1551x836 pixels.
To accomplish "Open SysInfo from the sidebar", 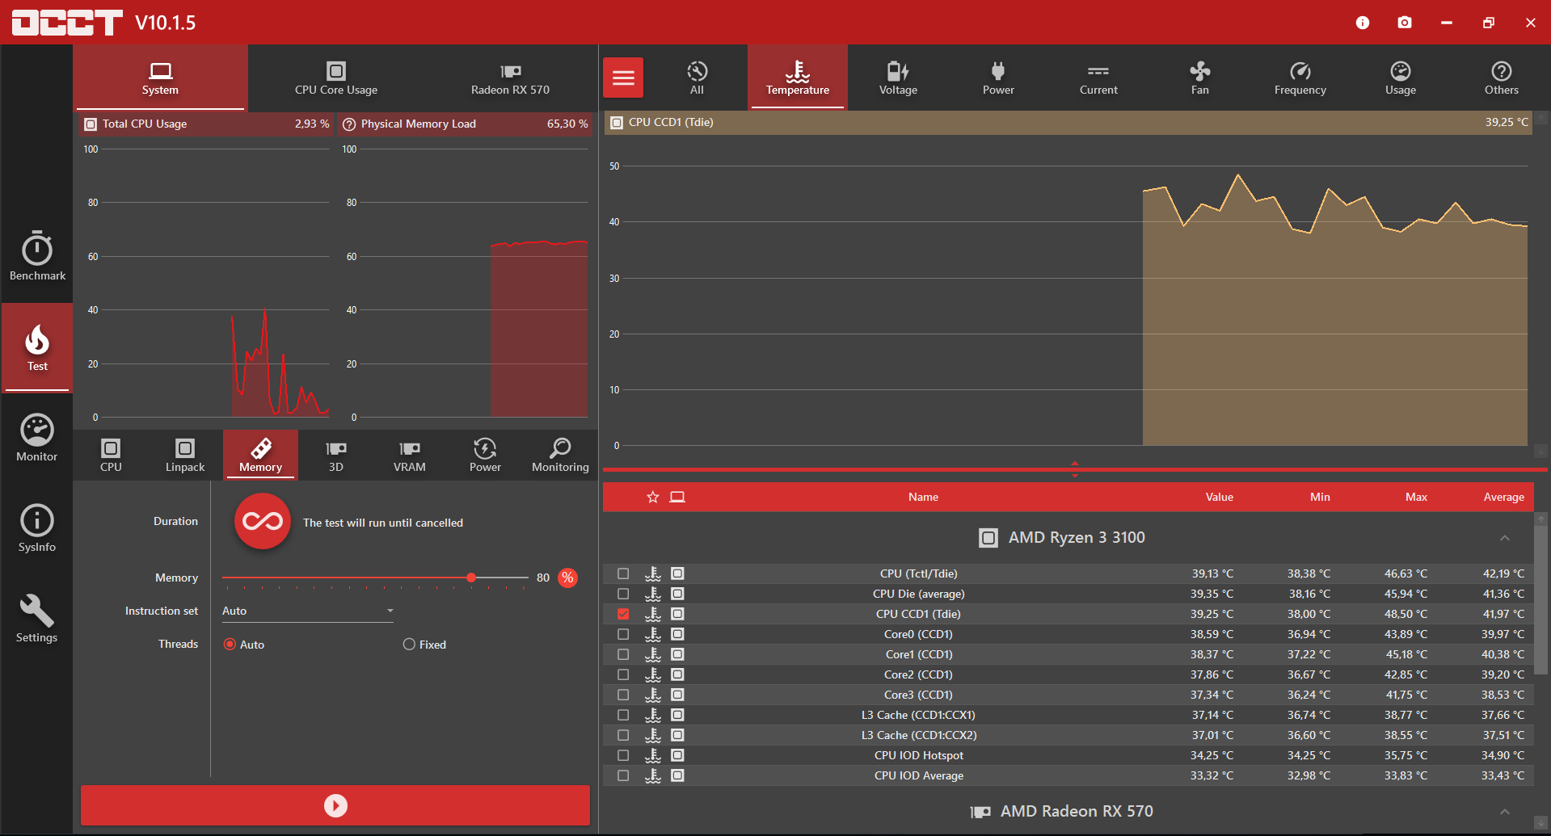I will (37, 528).
